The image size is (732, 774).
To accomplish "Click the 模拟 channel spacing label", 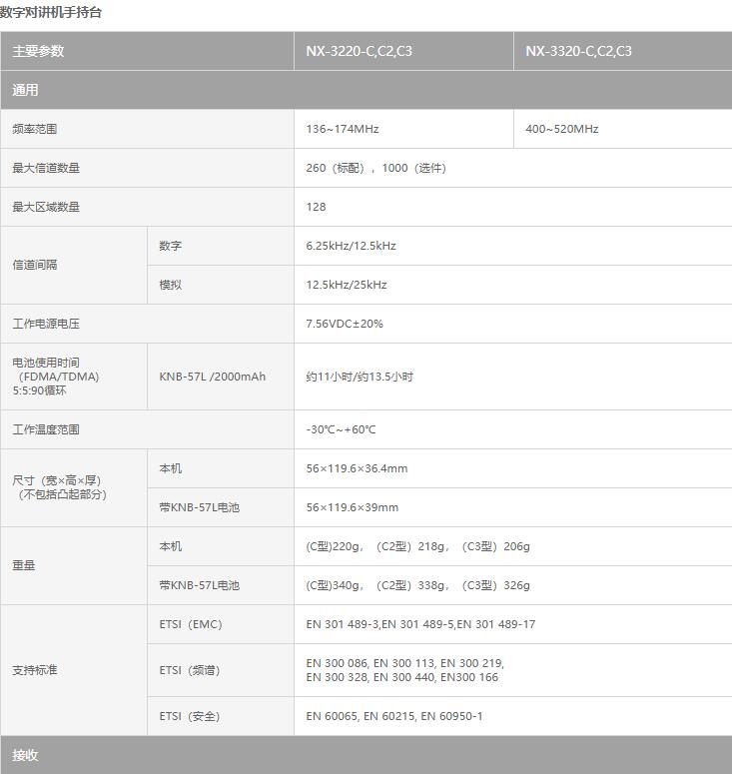I will point(171,285).
